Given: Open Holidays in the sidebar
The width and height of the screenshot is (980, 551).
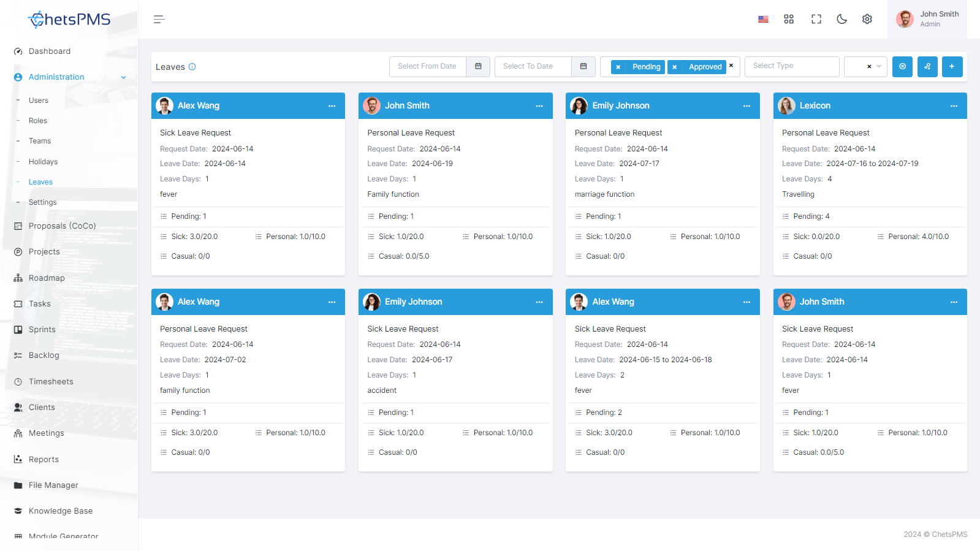Looking at the screenshot, I should (x=43, y=162).
